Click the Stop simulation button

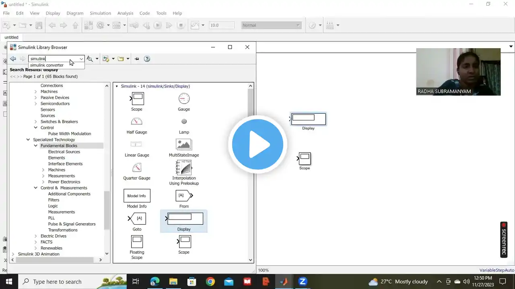click(x=181, y=25)
